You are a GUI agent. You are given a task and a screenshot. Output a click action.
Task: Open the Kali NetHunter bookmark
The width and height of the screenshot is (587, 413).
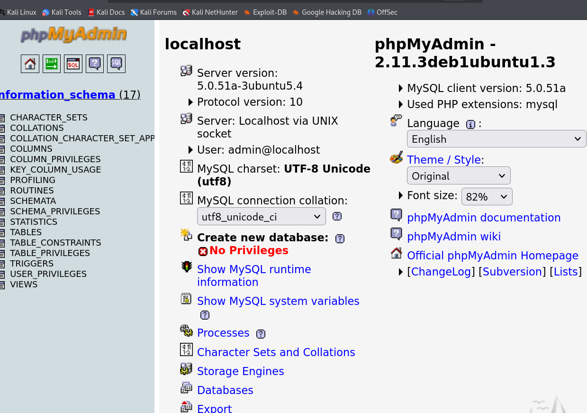click(x=210, y=12)
